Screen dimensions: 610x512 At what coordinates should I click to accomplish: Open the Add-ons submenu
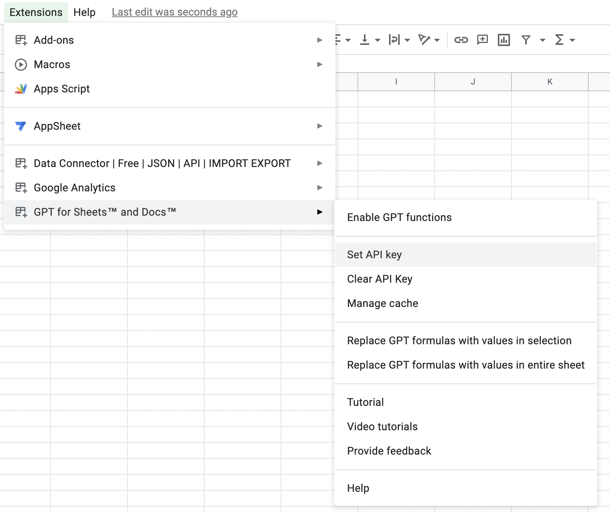170,40
